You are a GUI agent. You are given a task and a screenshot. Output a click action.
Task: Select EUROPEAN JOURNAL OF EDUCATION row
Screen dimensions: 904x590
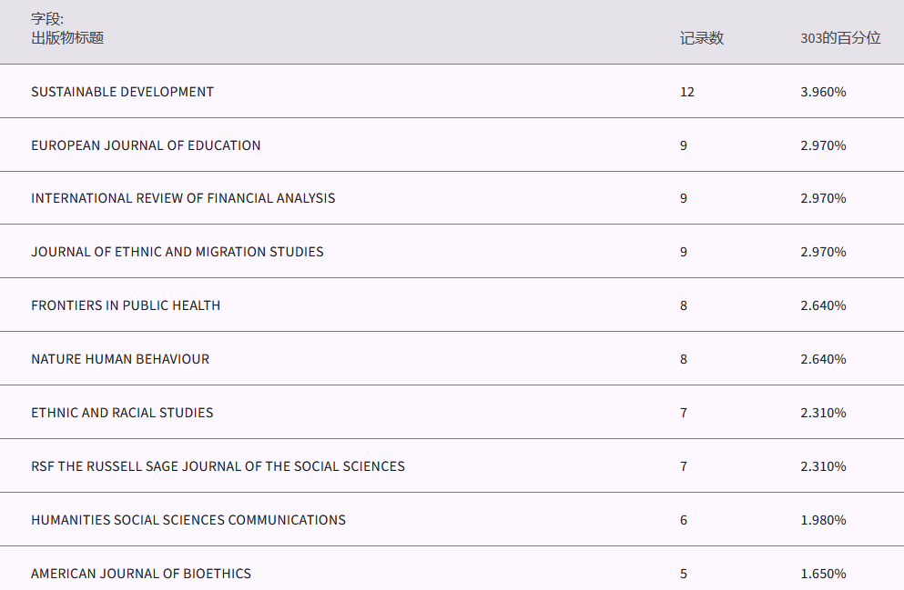point(146,145)
